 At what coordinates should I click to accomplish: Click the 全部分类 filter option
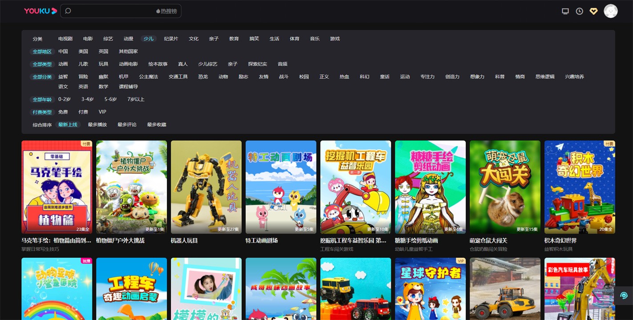42,77
